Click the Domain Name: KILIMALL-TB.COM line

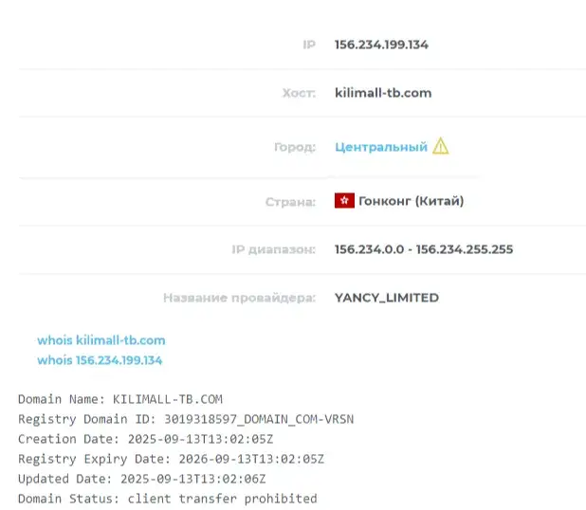coord(120,399)
